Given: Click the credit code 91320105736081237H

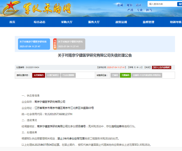Looking at the screenshot, I should tap(58, 114).
